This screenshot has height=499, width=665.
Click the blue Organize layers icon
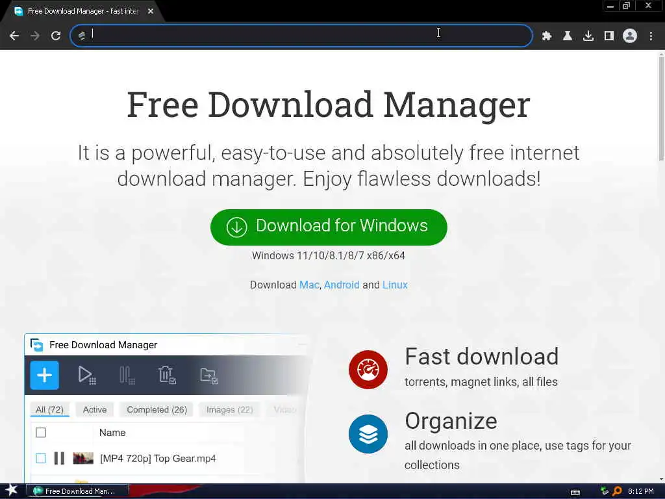tap(368, 434)
